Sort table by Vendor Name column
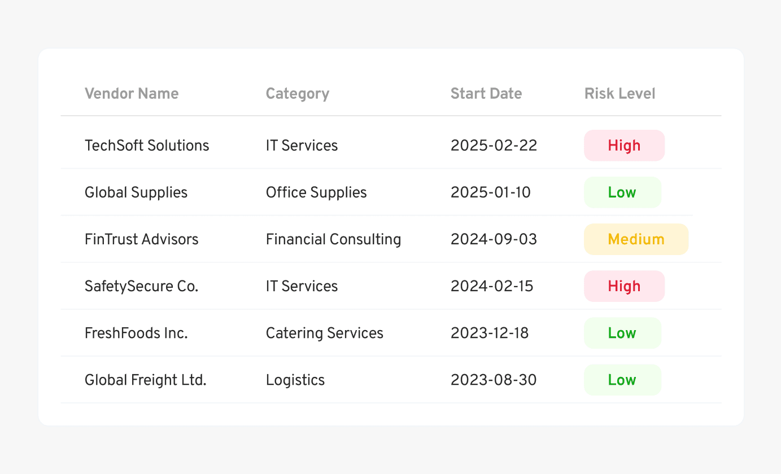Viewport: 781px width, 474px height. click(x=132, y=94)
